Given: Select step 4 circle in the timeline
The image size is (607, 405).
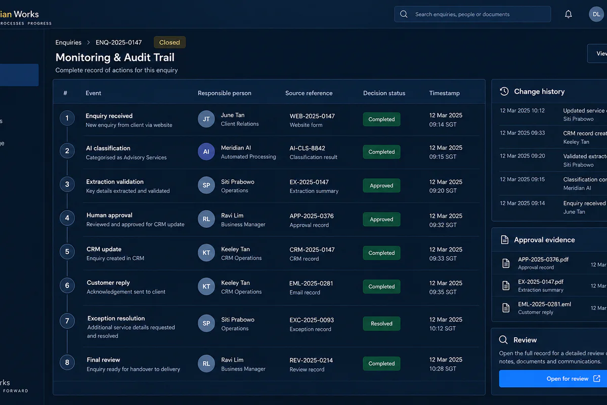Looking at the screenshot, I should tap(67, 219).
